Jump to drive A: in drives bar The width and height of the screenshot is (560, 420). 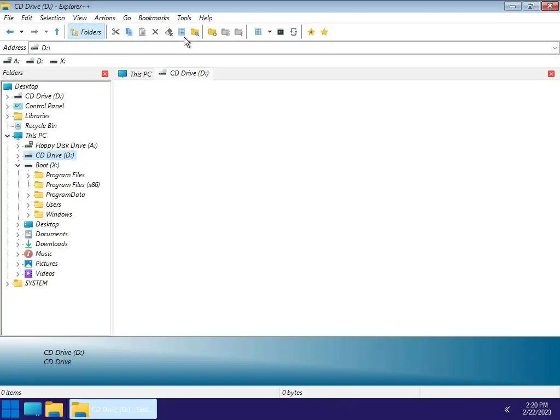pyautogui.click(x=11, y=61)
